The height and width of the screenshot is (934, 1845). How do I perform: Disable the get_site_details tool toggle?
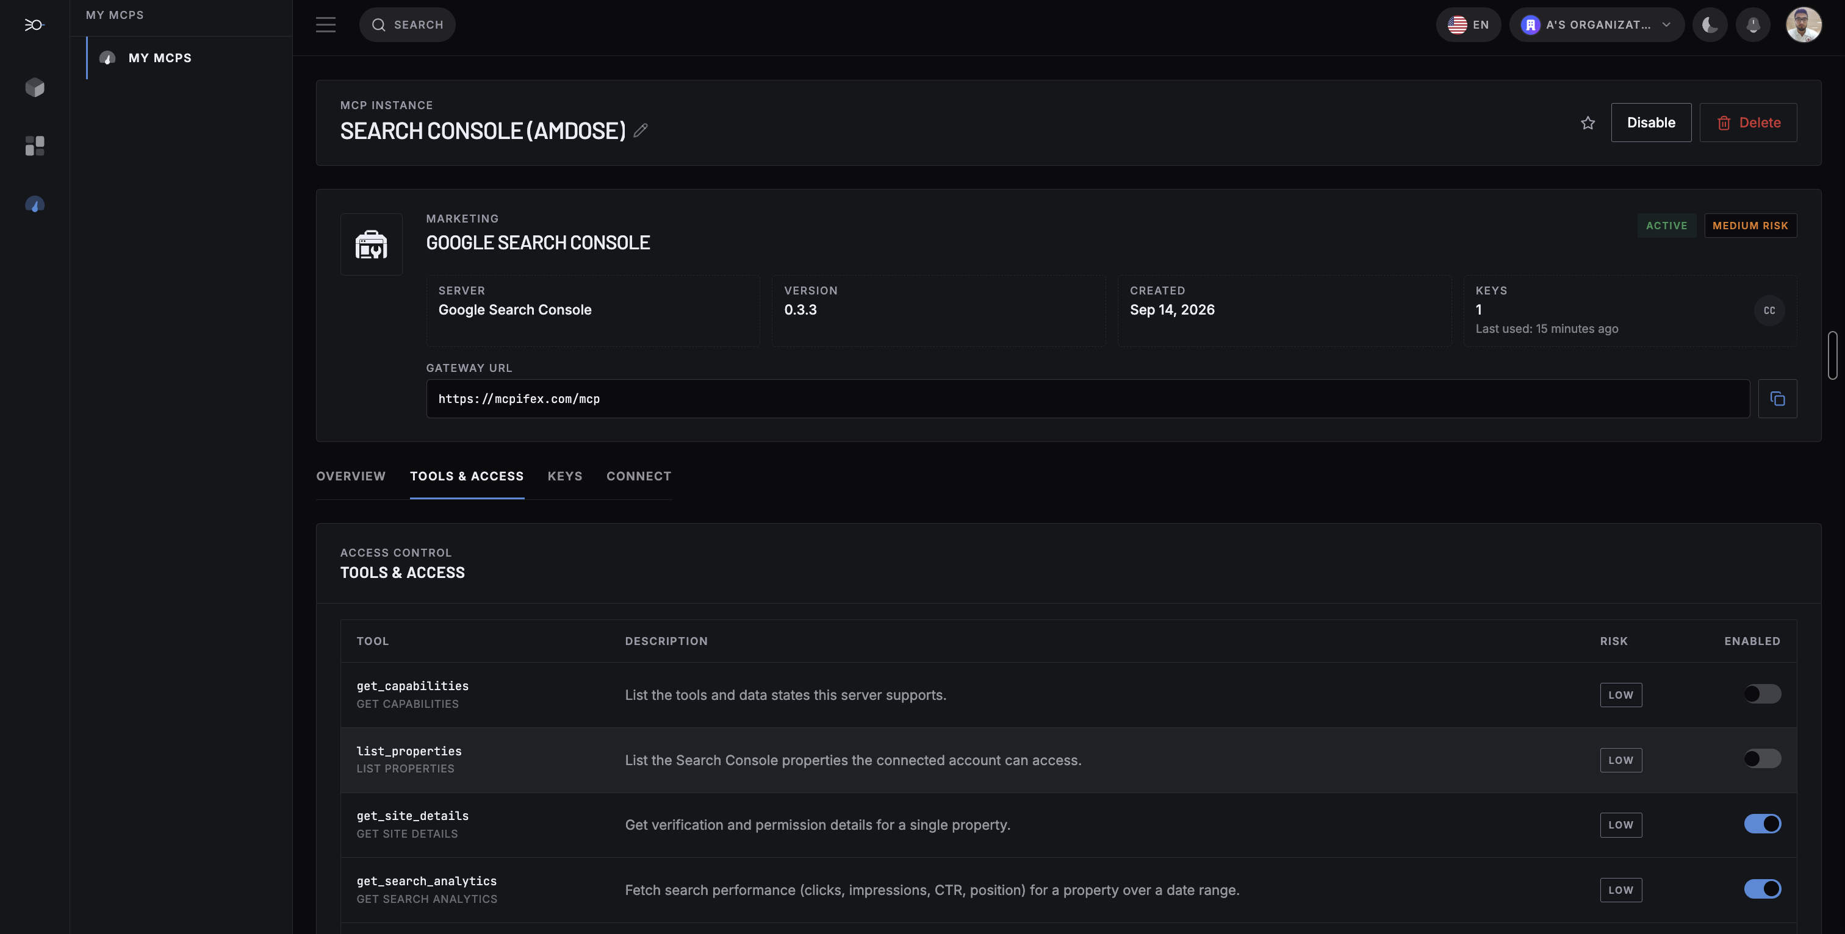coord(1762,824)
